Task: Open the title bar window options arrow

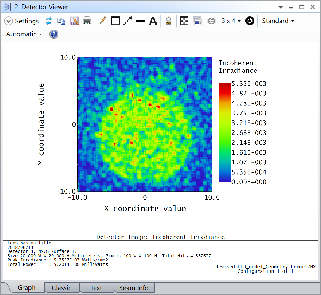Action: coord(281,7)
